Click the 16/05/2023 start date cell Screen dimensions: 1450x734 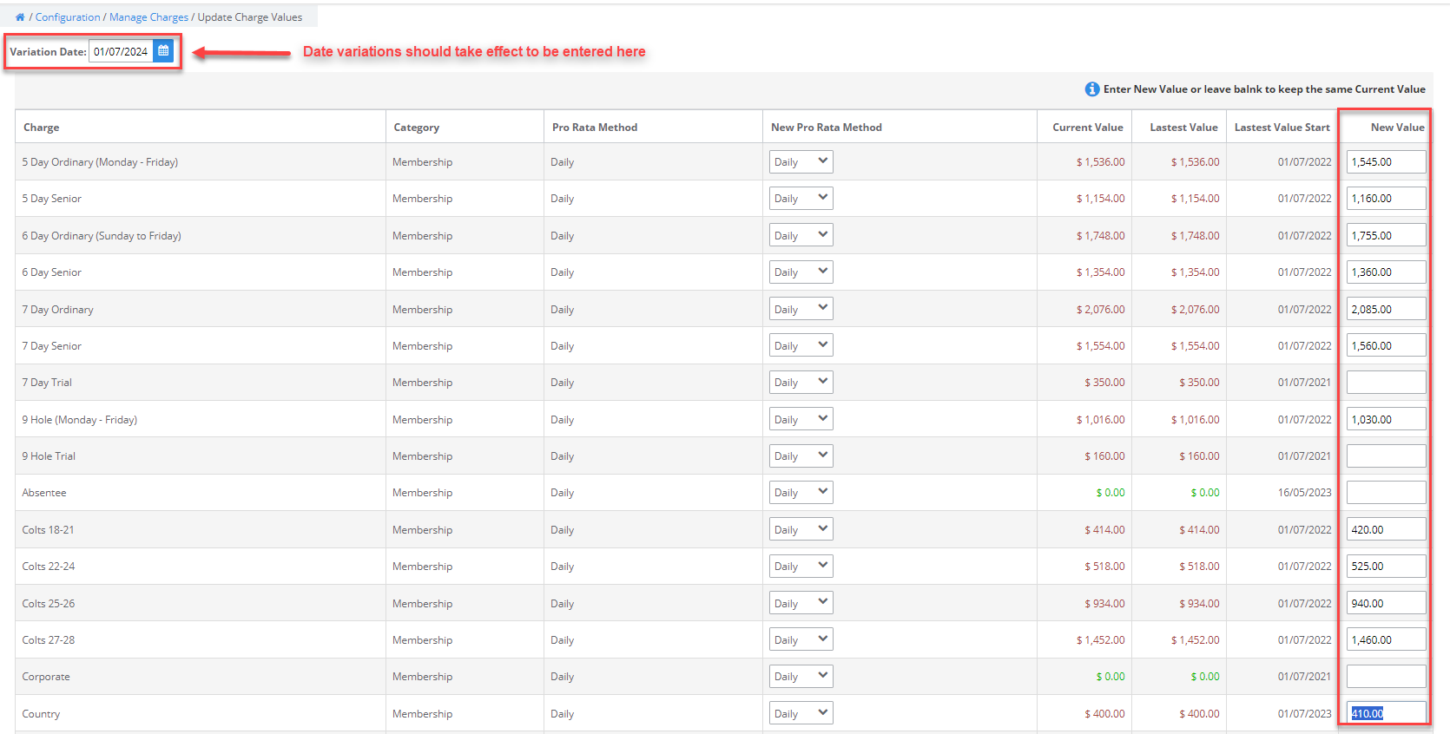pos(1304,493)
